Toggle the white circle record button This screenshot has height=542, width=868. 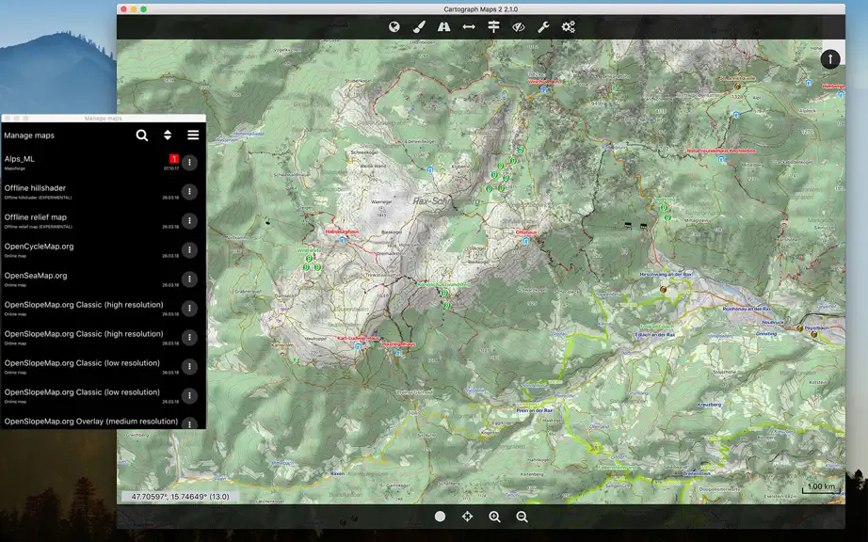440,517
